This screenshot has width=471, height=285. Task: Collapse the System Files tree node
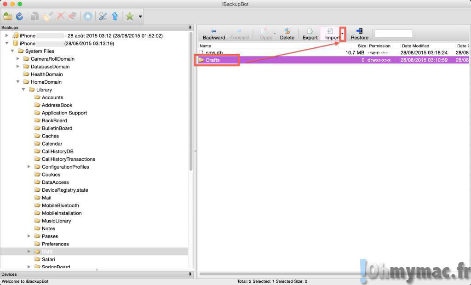(x=12, y=51)
